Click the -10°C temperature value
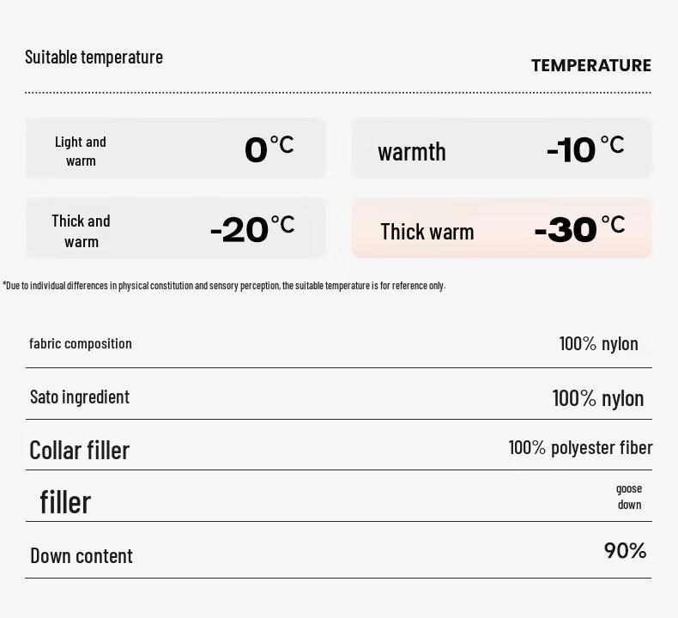 coord(584,148)
